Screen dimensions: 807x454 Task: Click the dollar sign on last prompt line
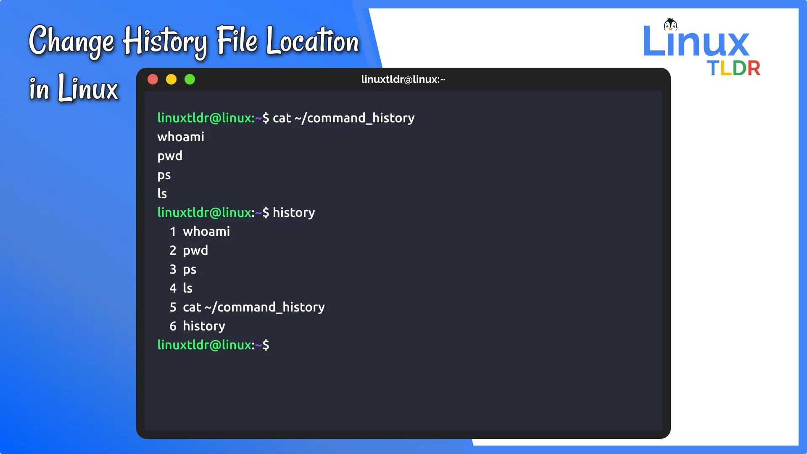(266, 345)
